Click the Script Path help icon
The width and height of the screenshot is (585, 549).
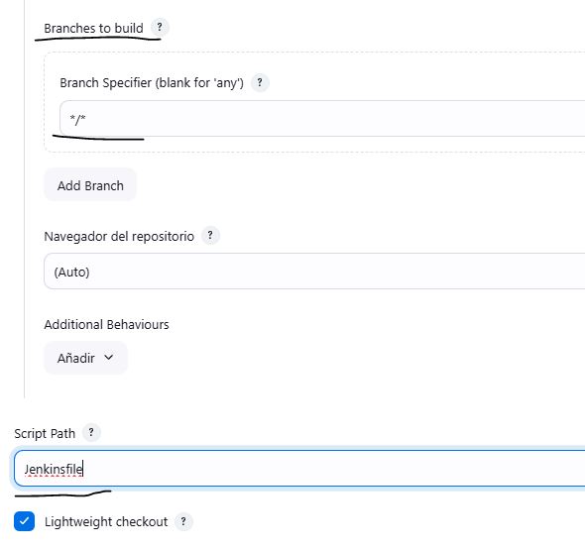point(91,433)
